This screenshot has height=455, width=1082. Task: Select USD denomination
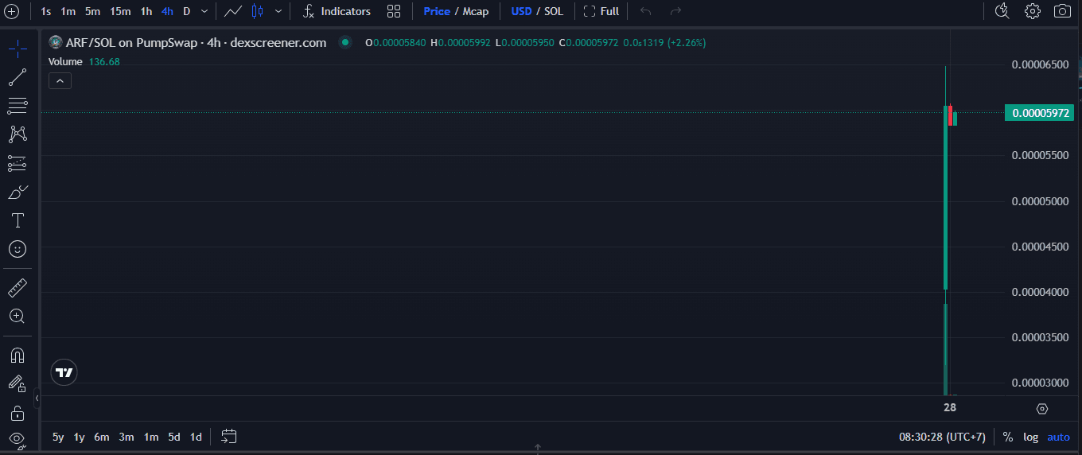pyautogui.click(x=521, y=11)
